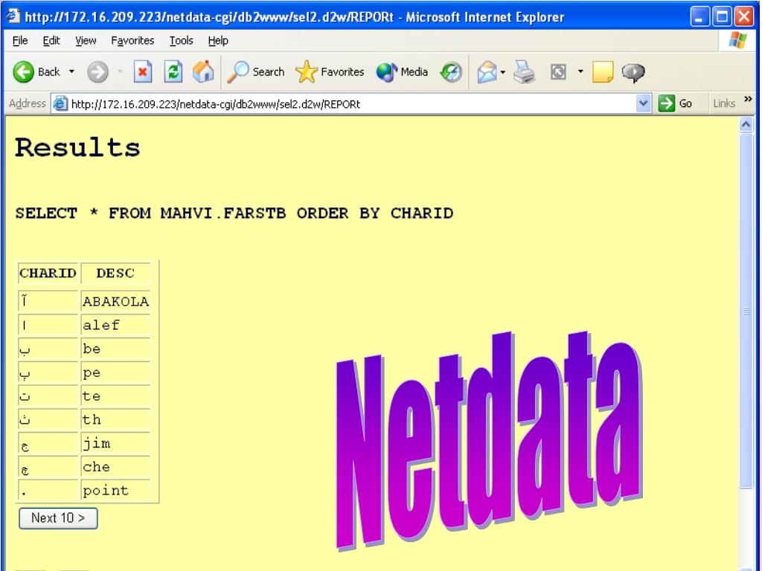The height and width of the screenshot is (571, 762).
Task: Stop page loading with the Stop icon
Action: pyautogui.click(x=142, y=72)
